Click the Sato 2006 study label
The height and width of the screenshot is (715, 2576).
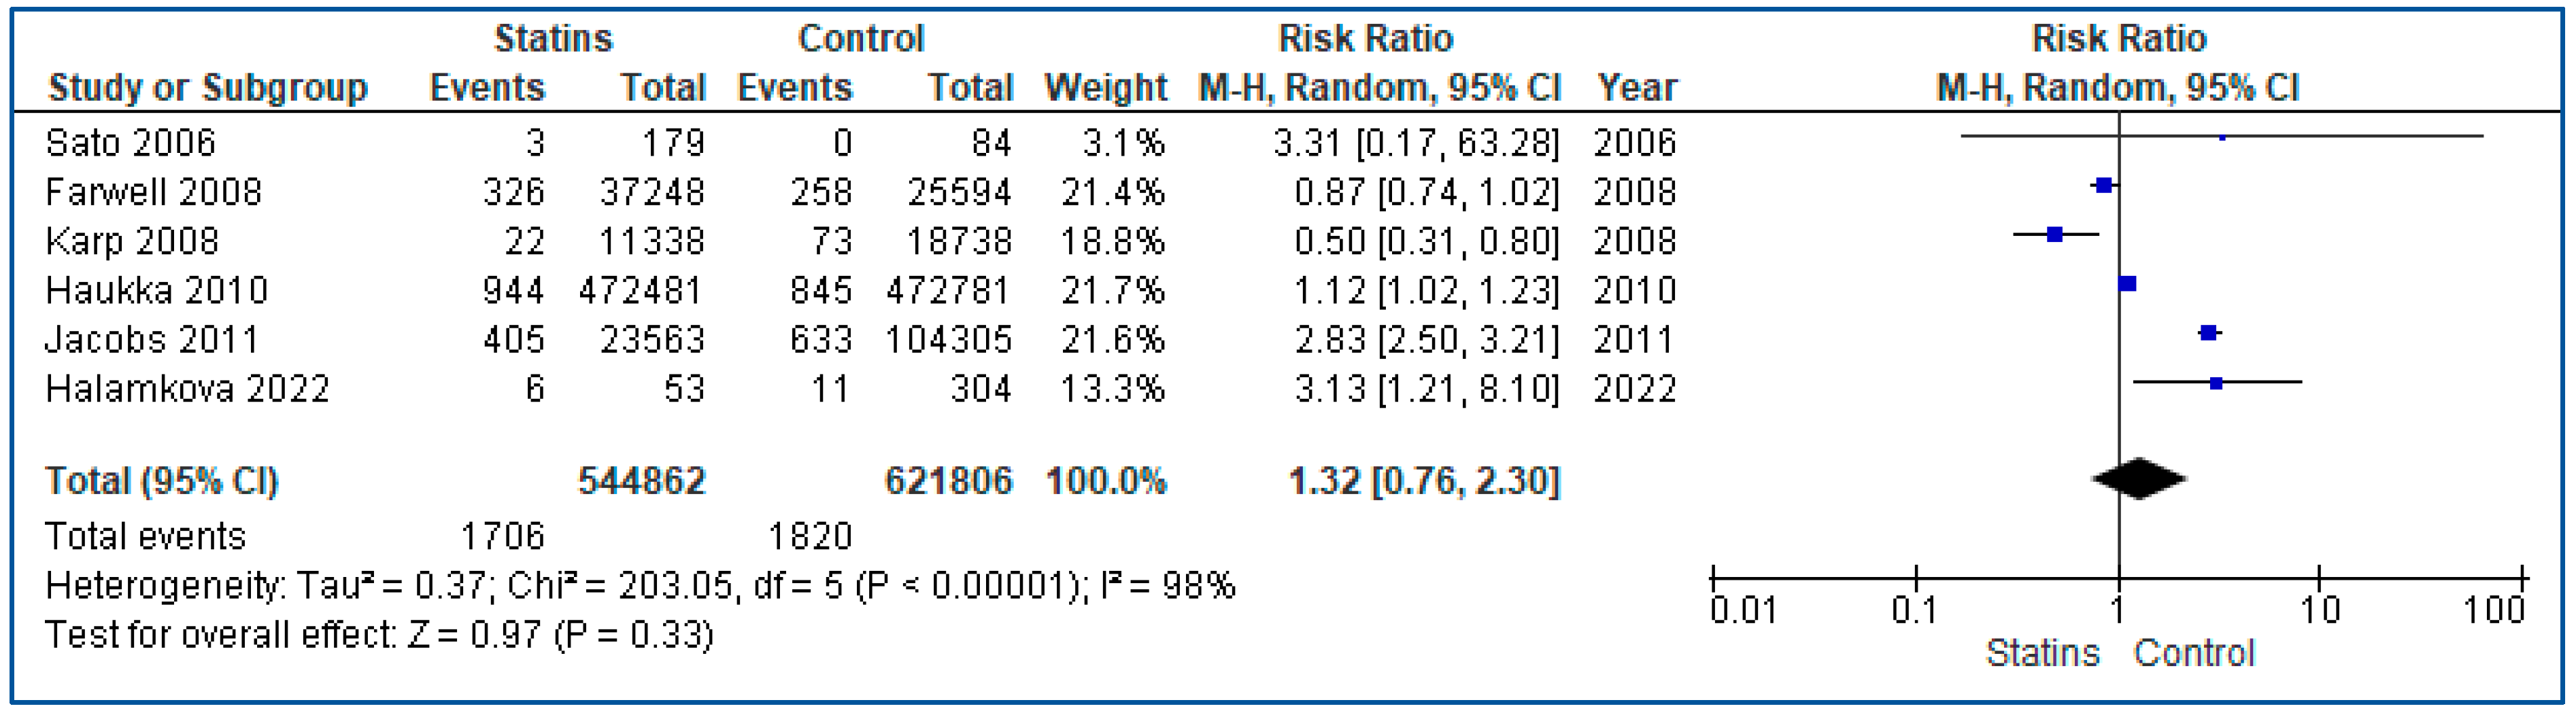coord(130,143)
